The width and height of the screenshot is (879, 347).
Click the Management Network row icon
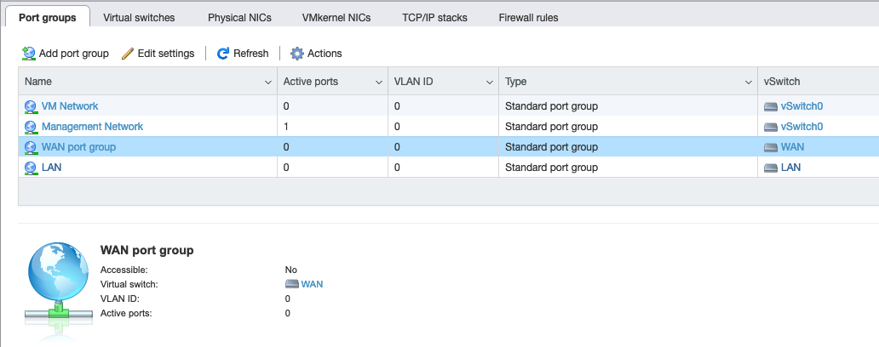(x=32, y=127)
